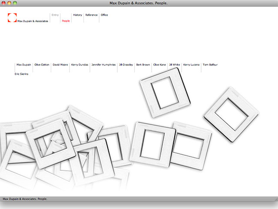View Kerry Lucena's page
Screen dimensions: 278x209
coord(192,65)
